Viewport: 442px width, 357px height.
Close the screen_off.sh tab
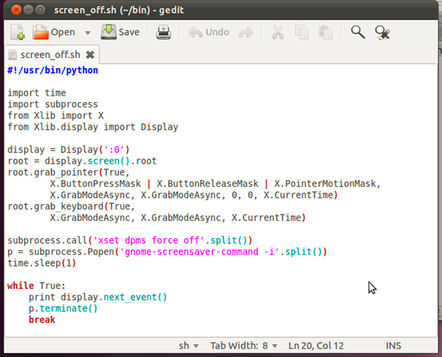(90, 54)
